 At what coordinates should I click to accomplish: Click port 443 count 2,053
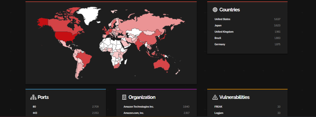[x=96, y=113]
